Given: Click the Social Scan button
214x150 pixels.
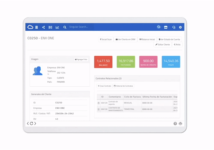Looking at the screenshot, I should [x=106, y=39].
